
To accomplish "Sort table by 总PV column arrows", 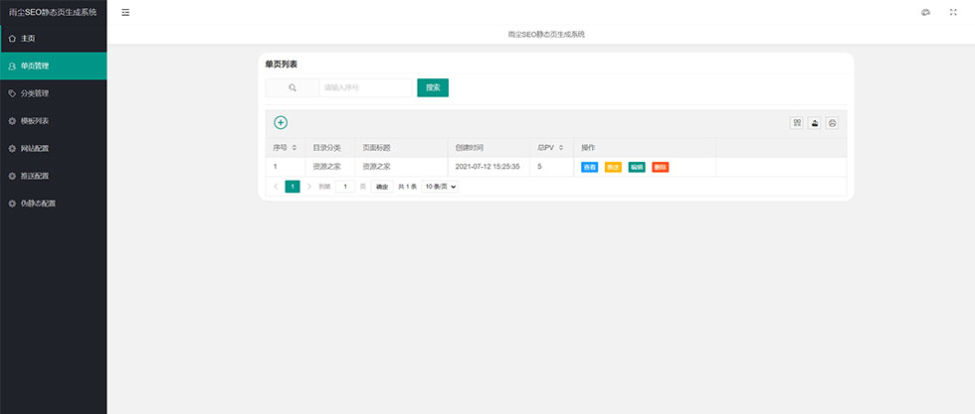I will pyautogui.click(x=562, y=148).
